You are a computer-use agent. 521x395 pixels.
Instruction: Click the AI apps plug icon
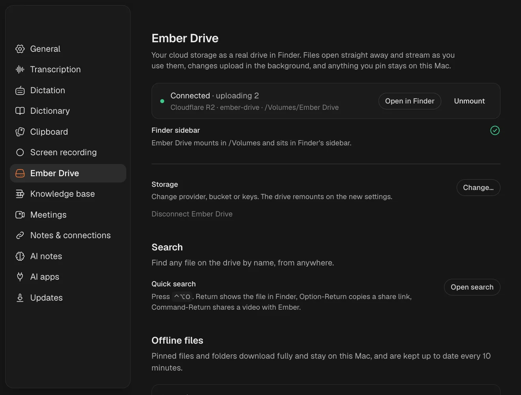pos(20,277)
